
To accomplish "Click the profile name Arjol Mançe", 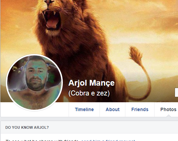I will point(91,83).
